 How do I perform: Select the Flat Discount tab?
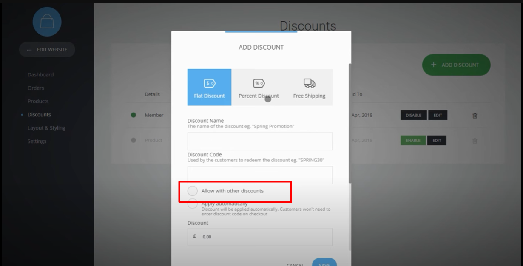tap(209, 87)
